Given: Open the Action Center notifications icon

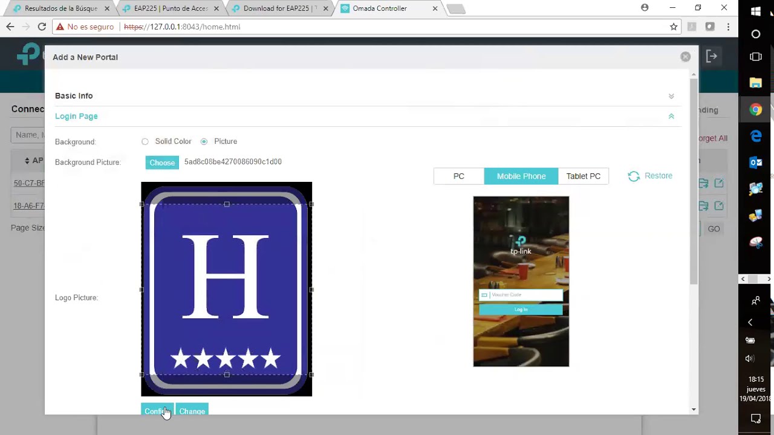Looking at the screenshot, I should pyautogui.click(x=756, y=418).
